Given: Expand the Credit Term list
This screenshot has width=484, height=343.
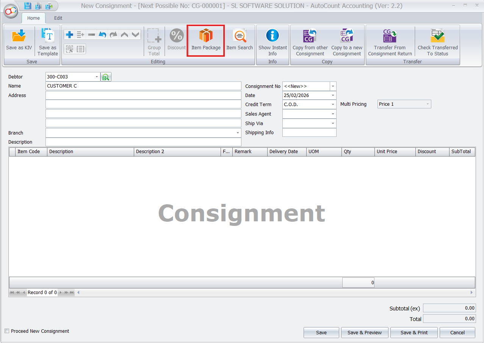Looking at the screenshot, I should point(332,104).
